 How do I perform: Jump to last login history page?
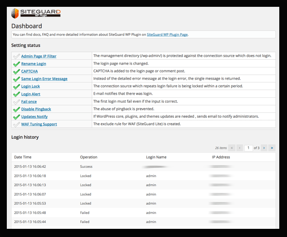tap(272, 148)
